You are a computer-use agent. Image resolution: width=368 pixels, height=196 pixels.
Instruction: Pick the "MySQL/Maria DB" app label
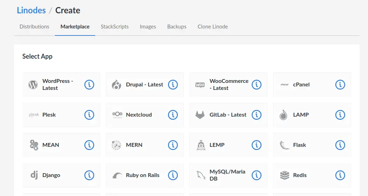click(227, 175)
